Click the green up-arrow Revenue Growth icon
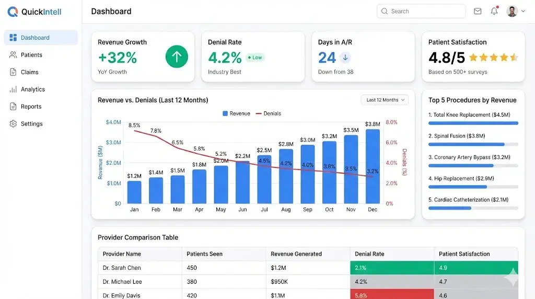 tap(177, 56)
